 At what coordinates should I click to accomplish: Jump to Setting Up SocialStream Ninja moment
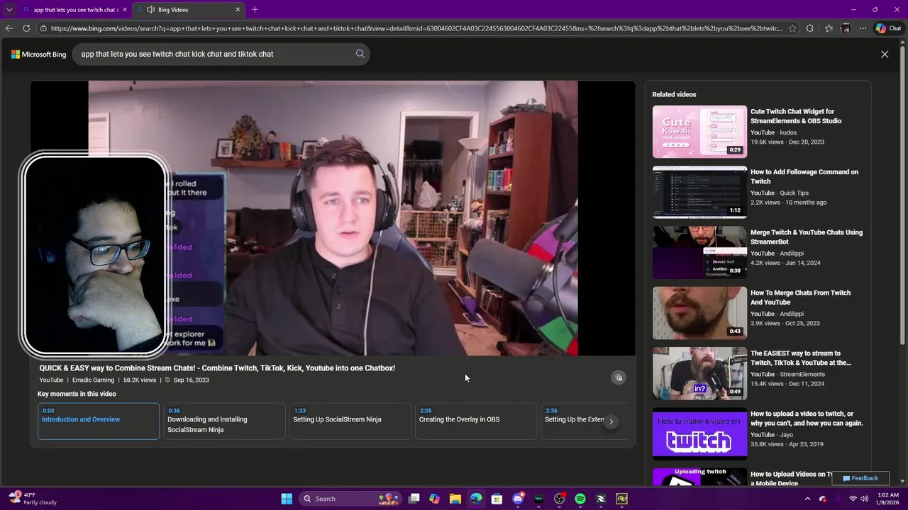pyautogui.click(x=350, y=421)
